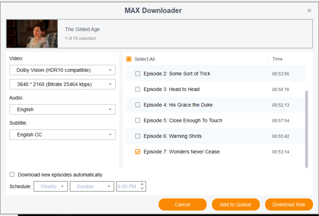Click the 00:53:56 duration of Episode 2
The height and width of the screenshot is (216, 319).
(x=281, y=74)
